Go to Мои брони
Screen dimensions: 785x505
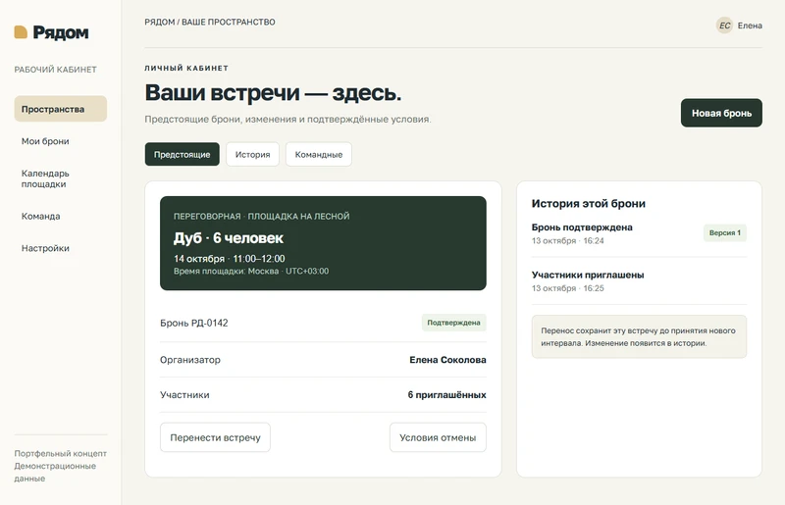tap(45, 141)
